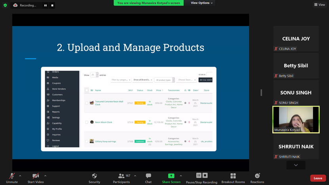Click the green encryption shield icon
This screenshot has height=185, width=329.
5,5
